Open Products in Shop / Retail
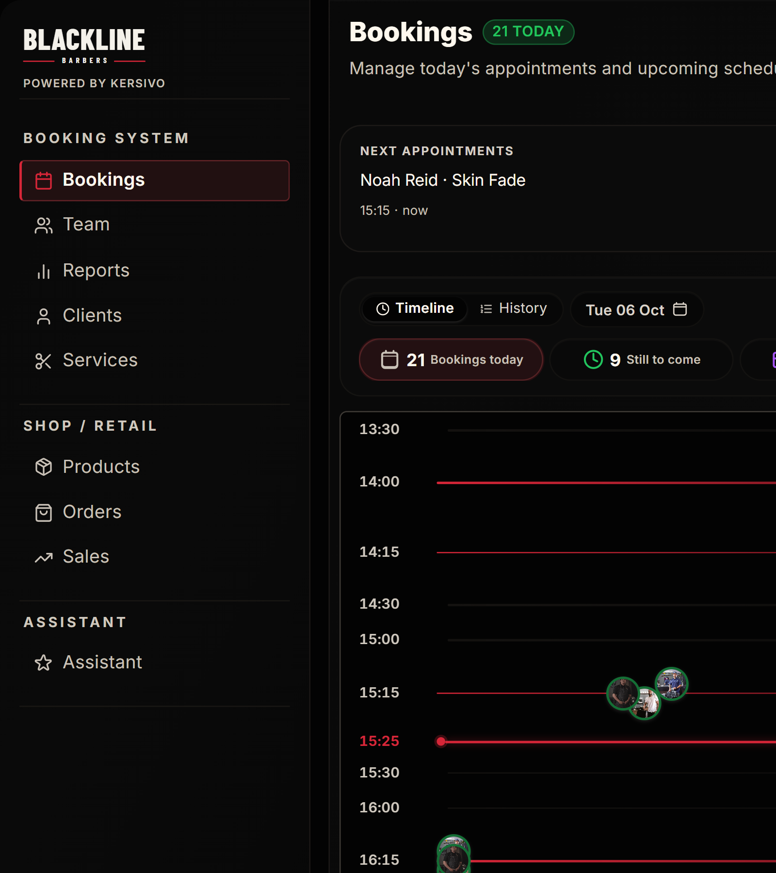 point(154,467)
